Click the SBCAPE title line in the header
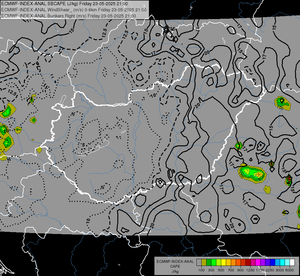The height and width of the screenshot is (276, 300). [x=64, y=4]
